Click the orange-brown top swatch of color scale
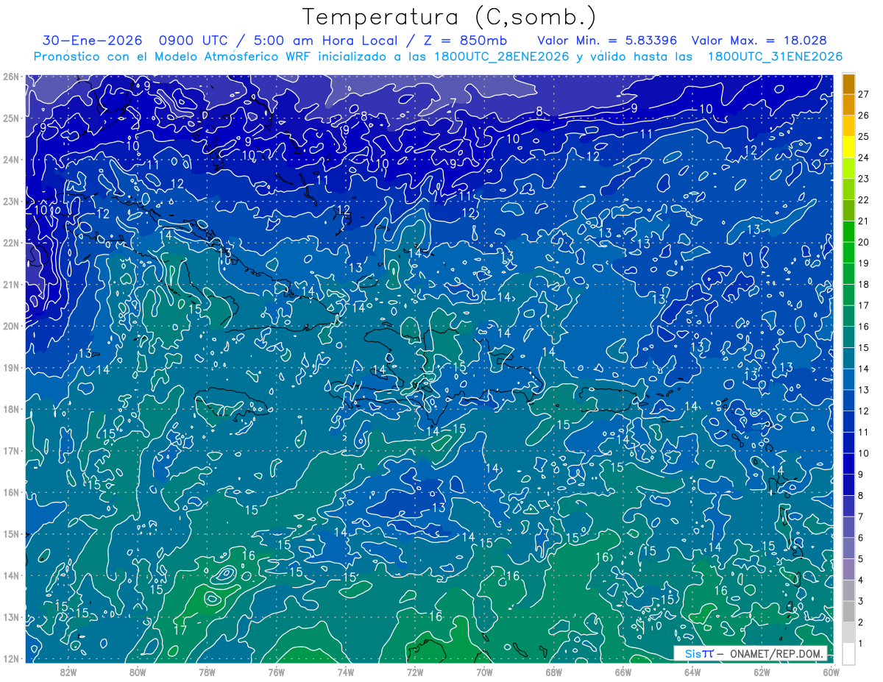Screen dimensions: 883x682 click(848, 84)
